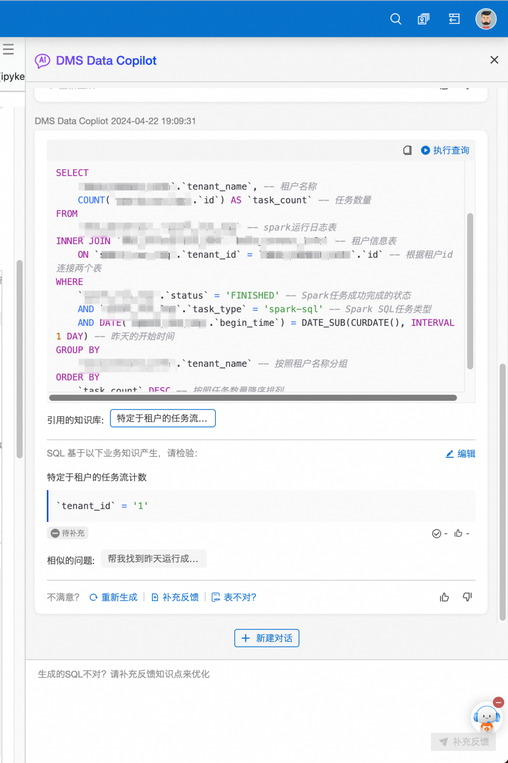Click the timestamp DMS Data Copliot 2024-04-22 19:09:31
The image size is (508, 763).
tap(115, 121)
